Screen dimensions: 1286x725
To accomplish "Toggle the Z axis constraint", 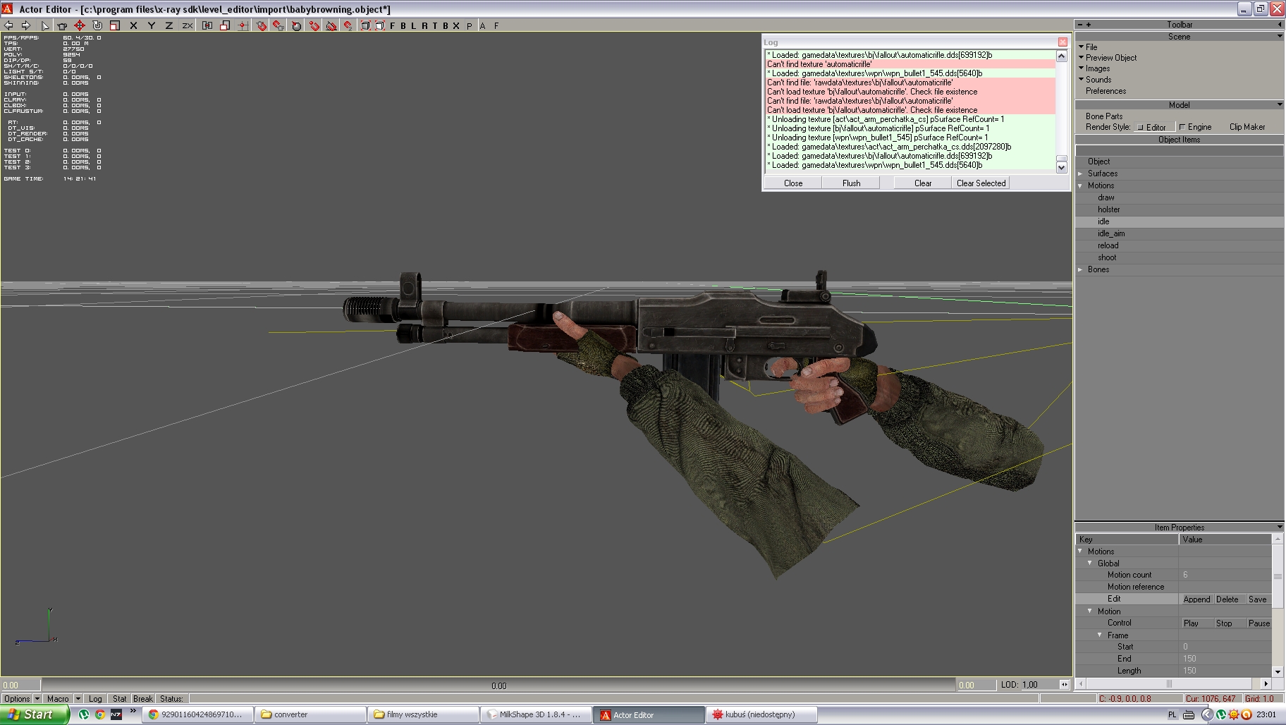I will click(x=169, y=25).
